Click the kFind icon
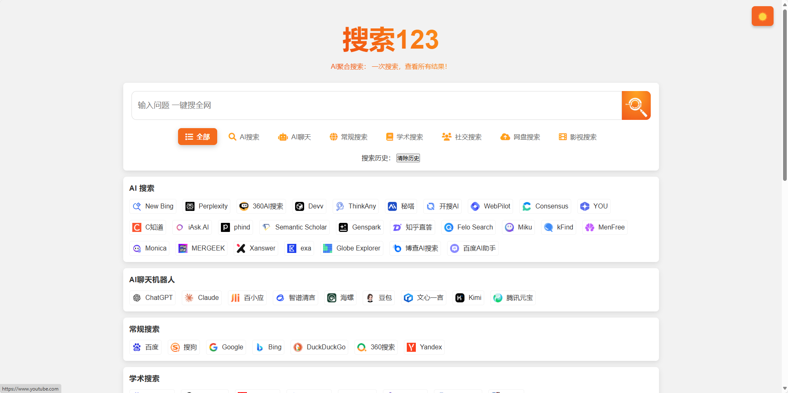The width and height of the screenshot is (788, 393). 549,227
